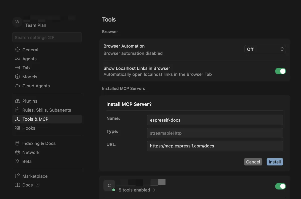Screen dimensions: 301x199
Task: Click the Network globe icon
Action: [x=17, y=152]
